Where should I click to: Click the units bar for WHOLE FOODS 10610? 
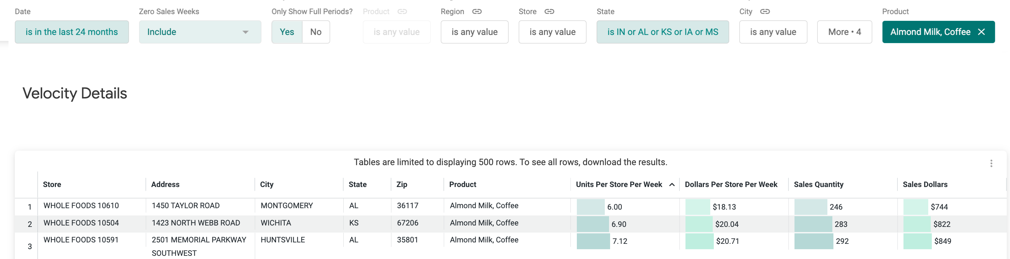(590, 207)
